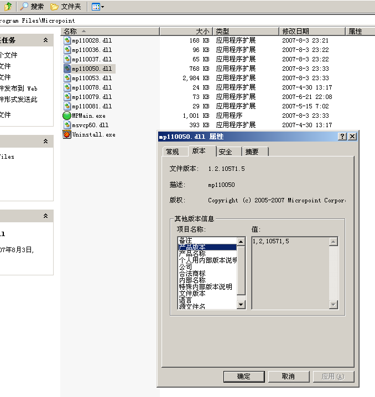
Task: Click the help question mark button in dialog
Action: (x=342, y=137)
